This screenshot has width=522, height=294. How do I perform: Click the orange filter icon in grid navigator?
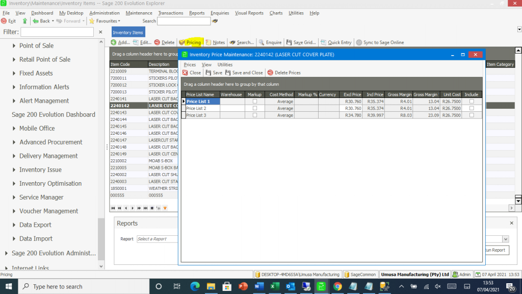pyautogui.click(x=165, y=208)
